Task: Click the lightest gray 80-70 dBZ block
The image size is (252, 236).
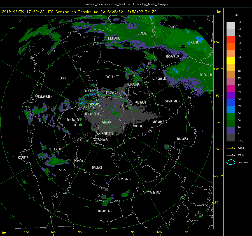Action: tap(231, 26)
